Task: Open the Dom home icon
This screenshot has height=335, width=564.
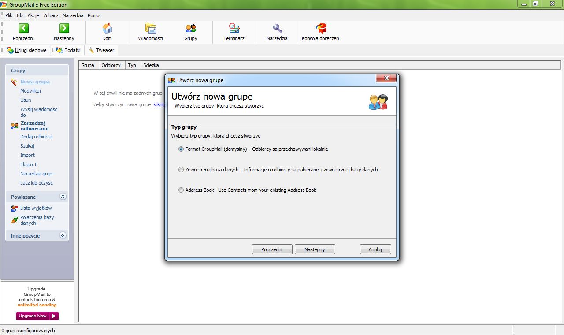Action: (x=107, y=28)
